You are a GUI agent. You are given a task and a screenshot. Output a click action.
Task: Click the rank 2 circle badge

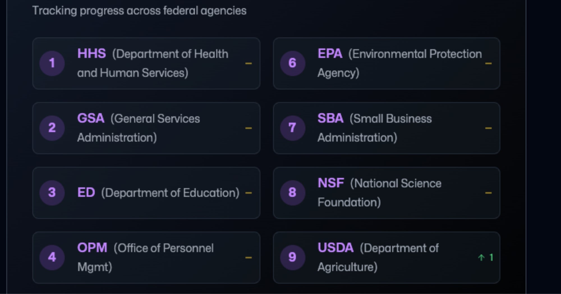pos(52,128)
